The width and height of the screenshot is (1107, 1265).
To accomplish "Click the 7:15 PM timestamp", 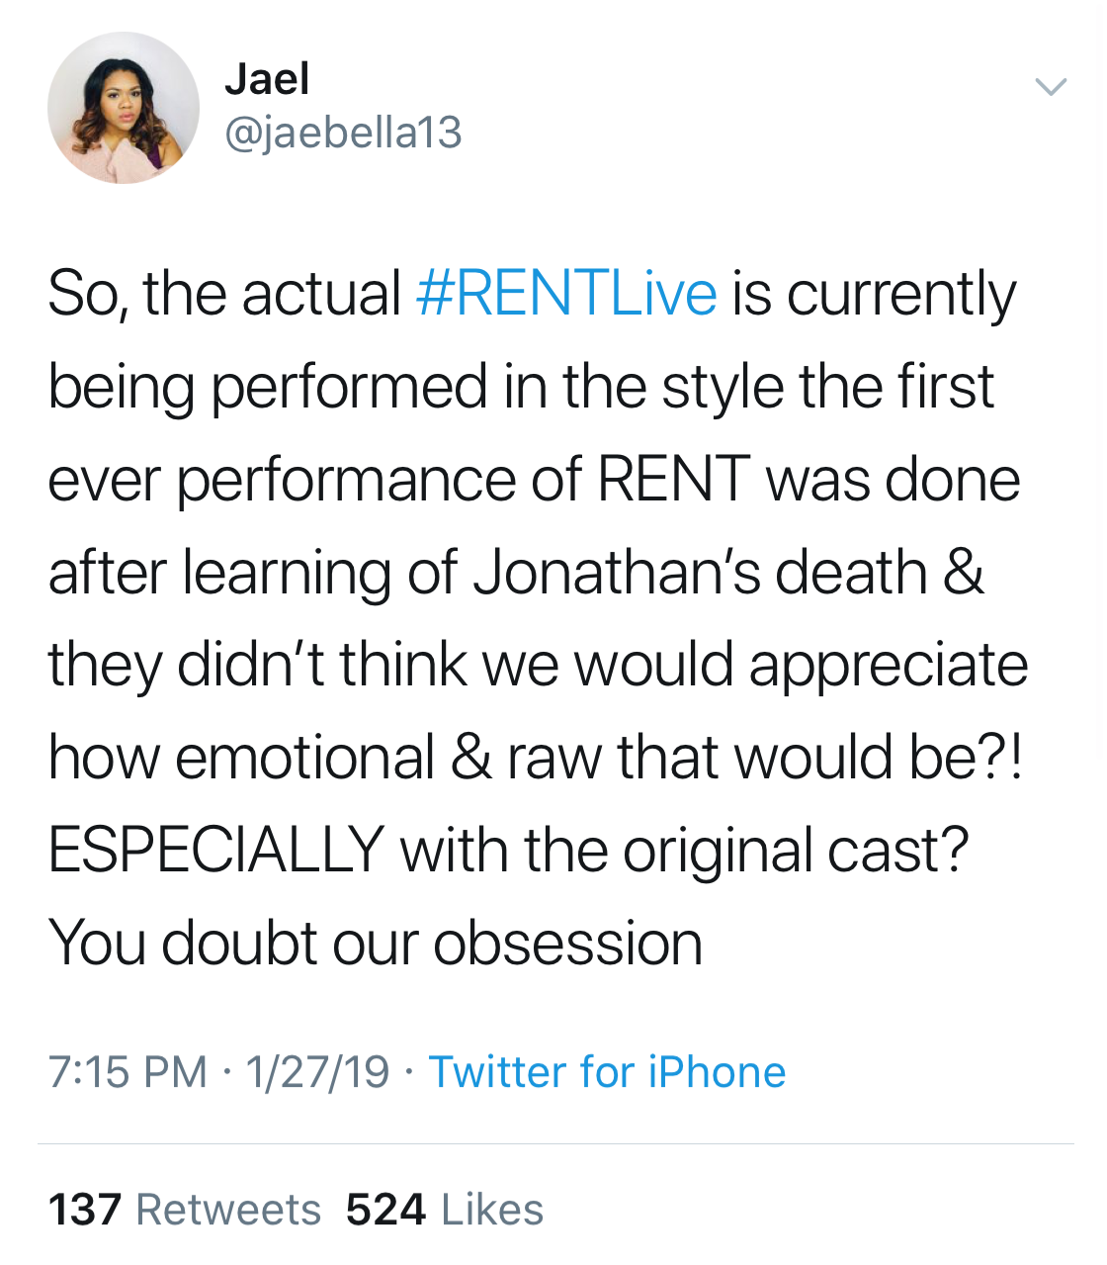I will (x=128, y=1072).
